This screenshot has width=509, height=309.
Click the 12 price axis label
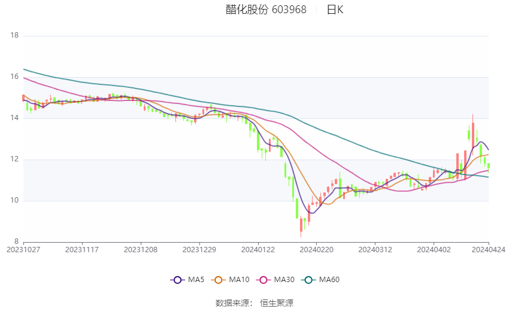tap(14, 160)
